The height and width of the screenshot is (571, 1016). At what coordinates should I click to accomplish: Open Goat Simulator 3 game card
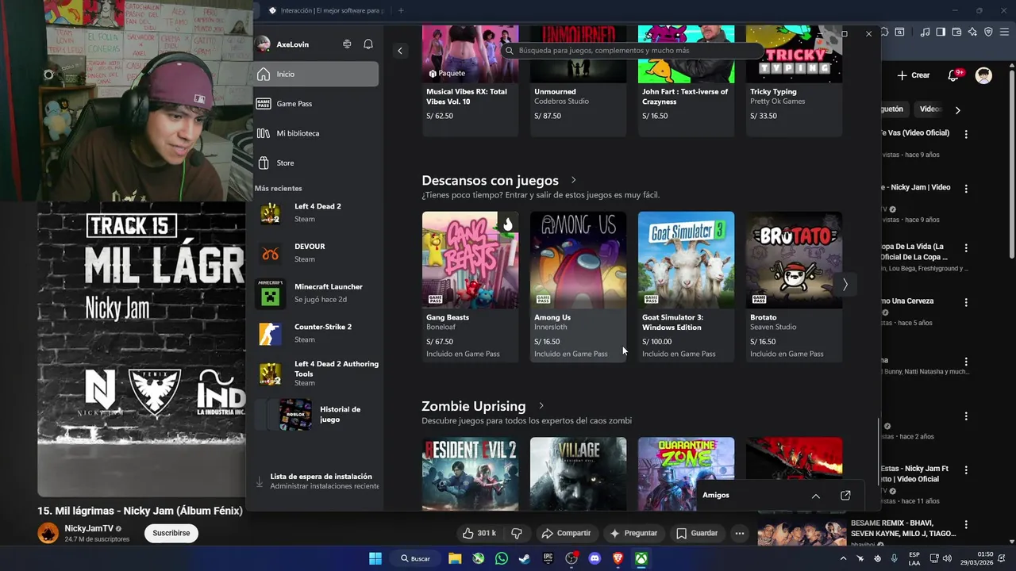tap(686, 286)
